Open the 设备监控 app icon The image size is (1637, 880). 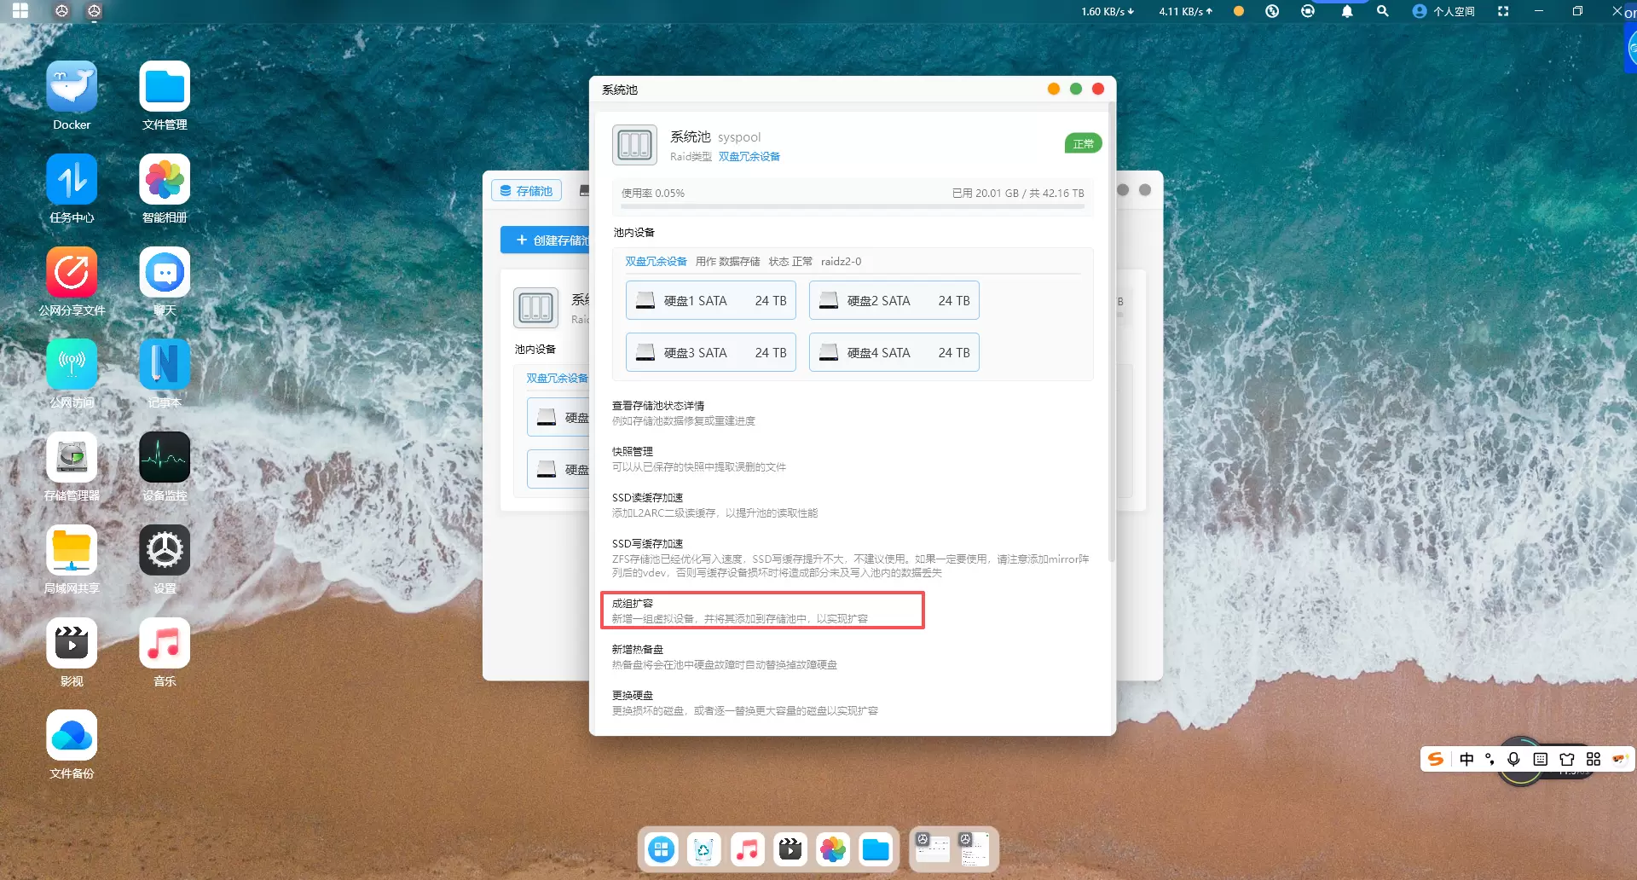click(165, 459)
